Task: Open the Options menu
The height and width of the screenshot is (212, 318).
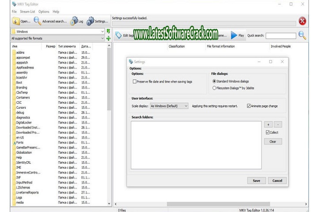Action: tap(44, 11)
